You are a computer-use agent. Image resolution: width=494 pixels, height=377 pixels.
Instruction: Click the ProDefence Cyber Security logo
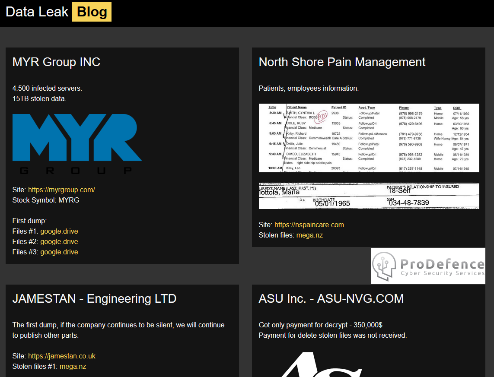click(x=428, y=266)
